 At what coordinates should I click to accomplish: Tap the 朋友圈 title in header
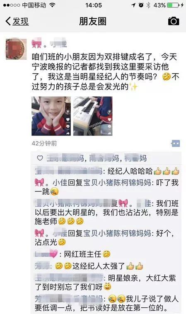pyautogui.click(x=93, y=21)
